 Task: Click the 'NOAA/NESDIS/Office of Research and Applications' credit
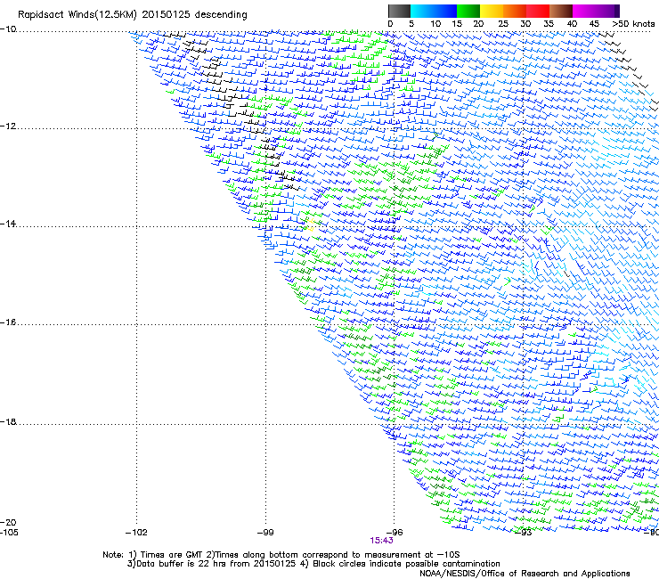[x=525, y=574]
